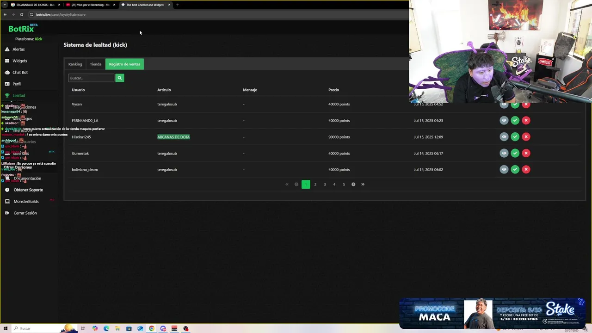Viewport: 592px width, 333px height.
Task: Switch to the Tienda tab
Action: [95, 64]
